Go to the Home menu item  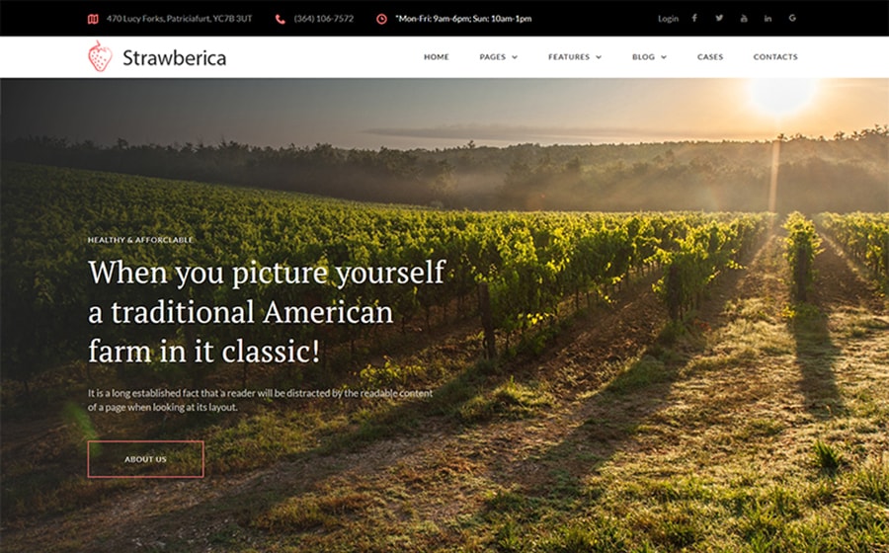point(436,56)
